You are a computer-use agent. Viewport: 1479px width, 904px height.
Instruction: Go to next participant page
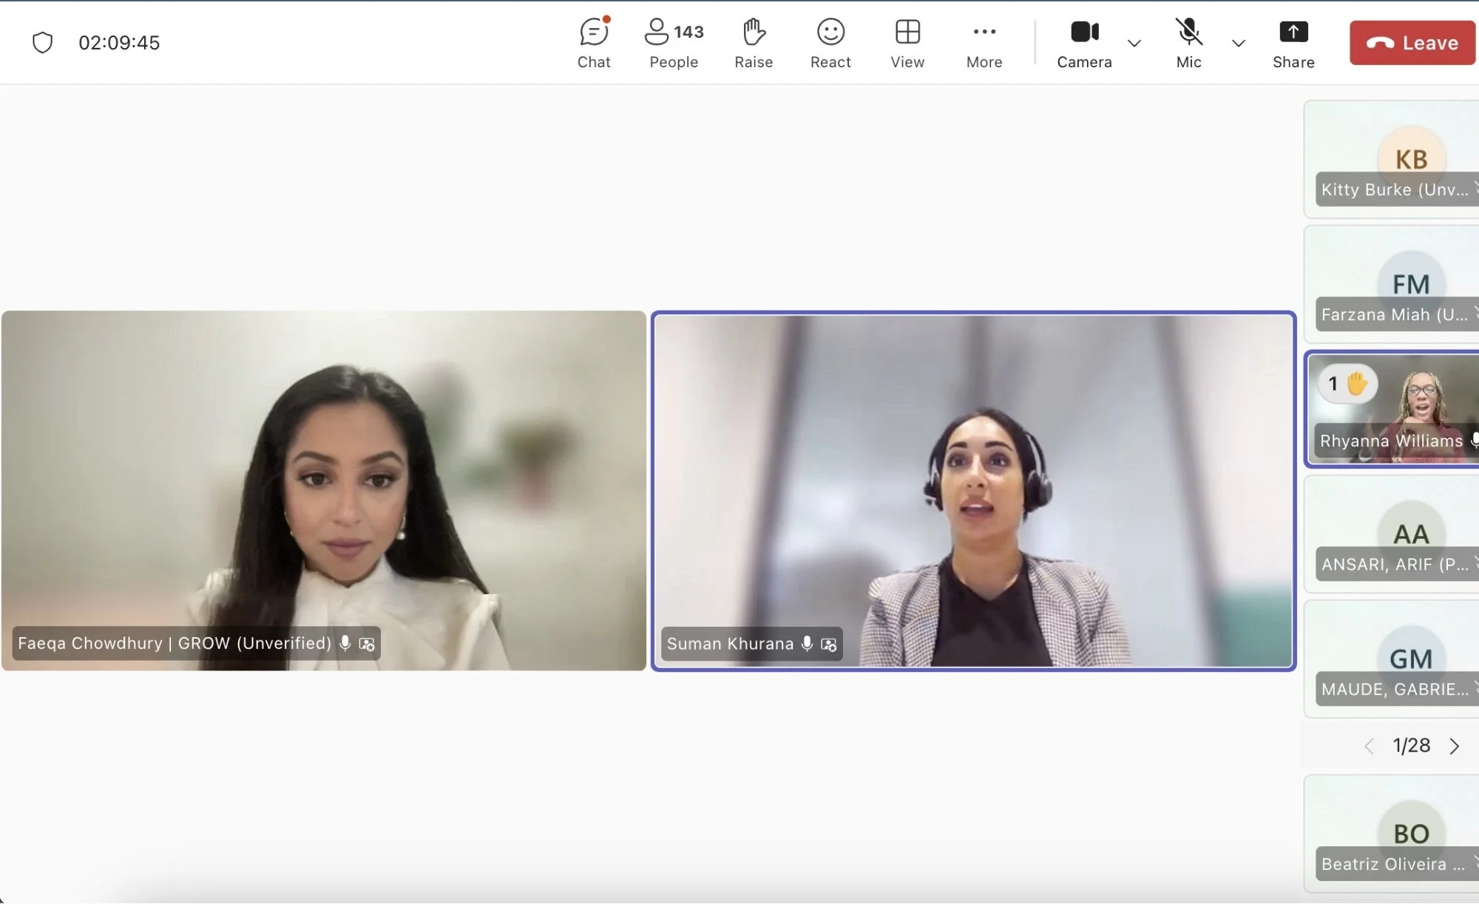tap(1455, 746)
